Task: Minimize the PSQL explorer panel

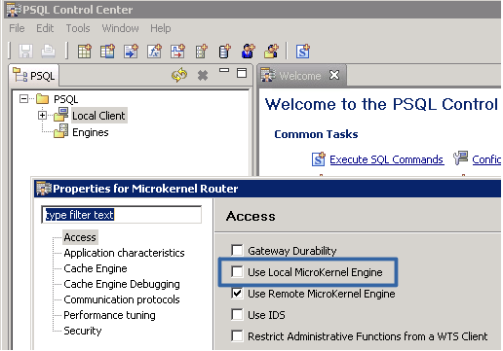Action: click(x=224, y=70)
